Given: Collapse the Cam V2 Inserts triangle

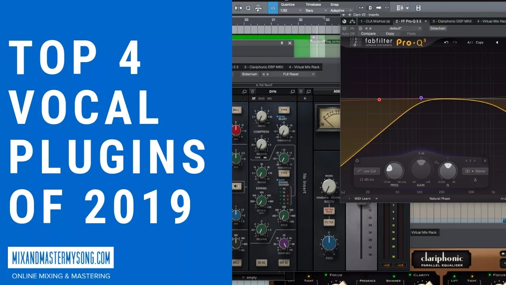Looking at the screenshot, I should 344,15.
